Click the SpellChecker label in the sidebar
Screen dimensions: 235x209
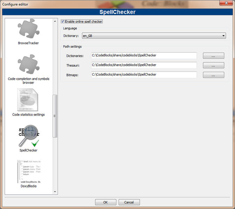click(x=28, y=150)
